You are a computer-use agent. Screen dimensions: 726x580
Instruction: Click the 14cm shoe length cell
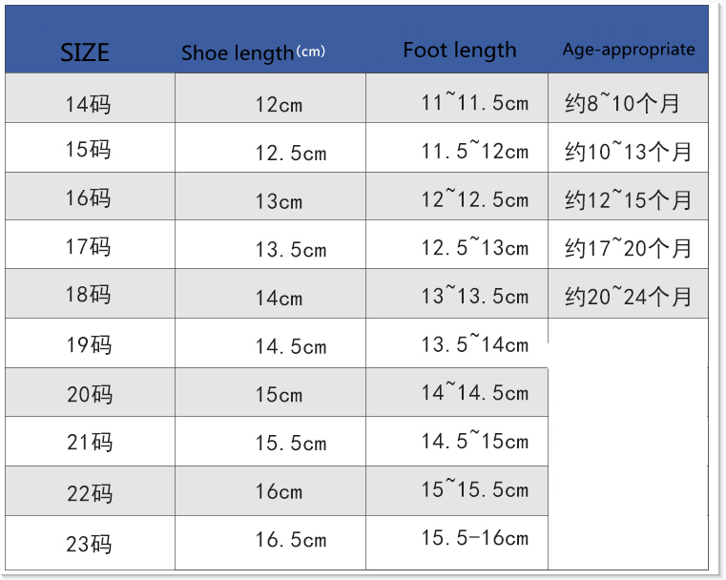pos(279,298)
